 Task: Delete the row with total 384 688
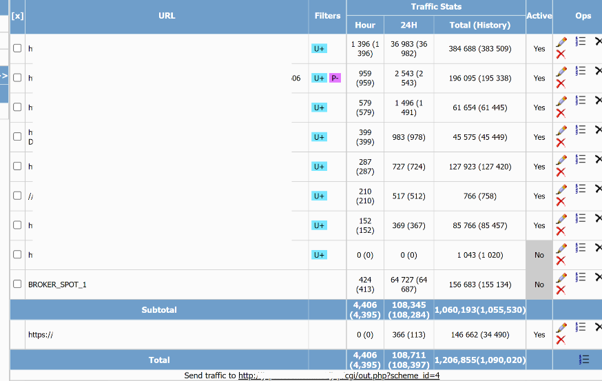(561, 54)
